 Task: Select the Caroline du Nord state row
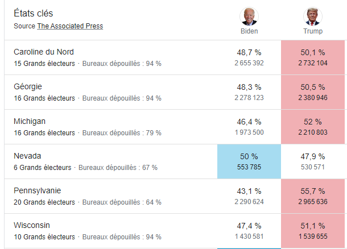coord(44,52)
